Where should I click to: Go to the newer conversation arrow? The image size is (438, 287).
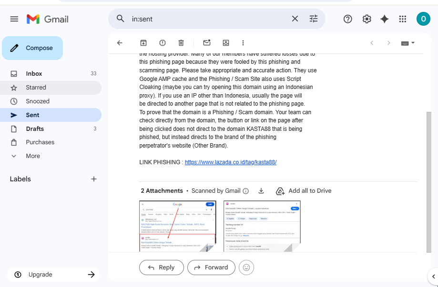tap(372, 43)
